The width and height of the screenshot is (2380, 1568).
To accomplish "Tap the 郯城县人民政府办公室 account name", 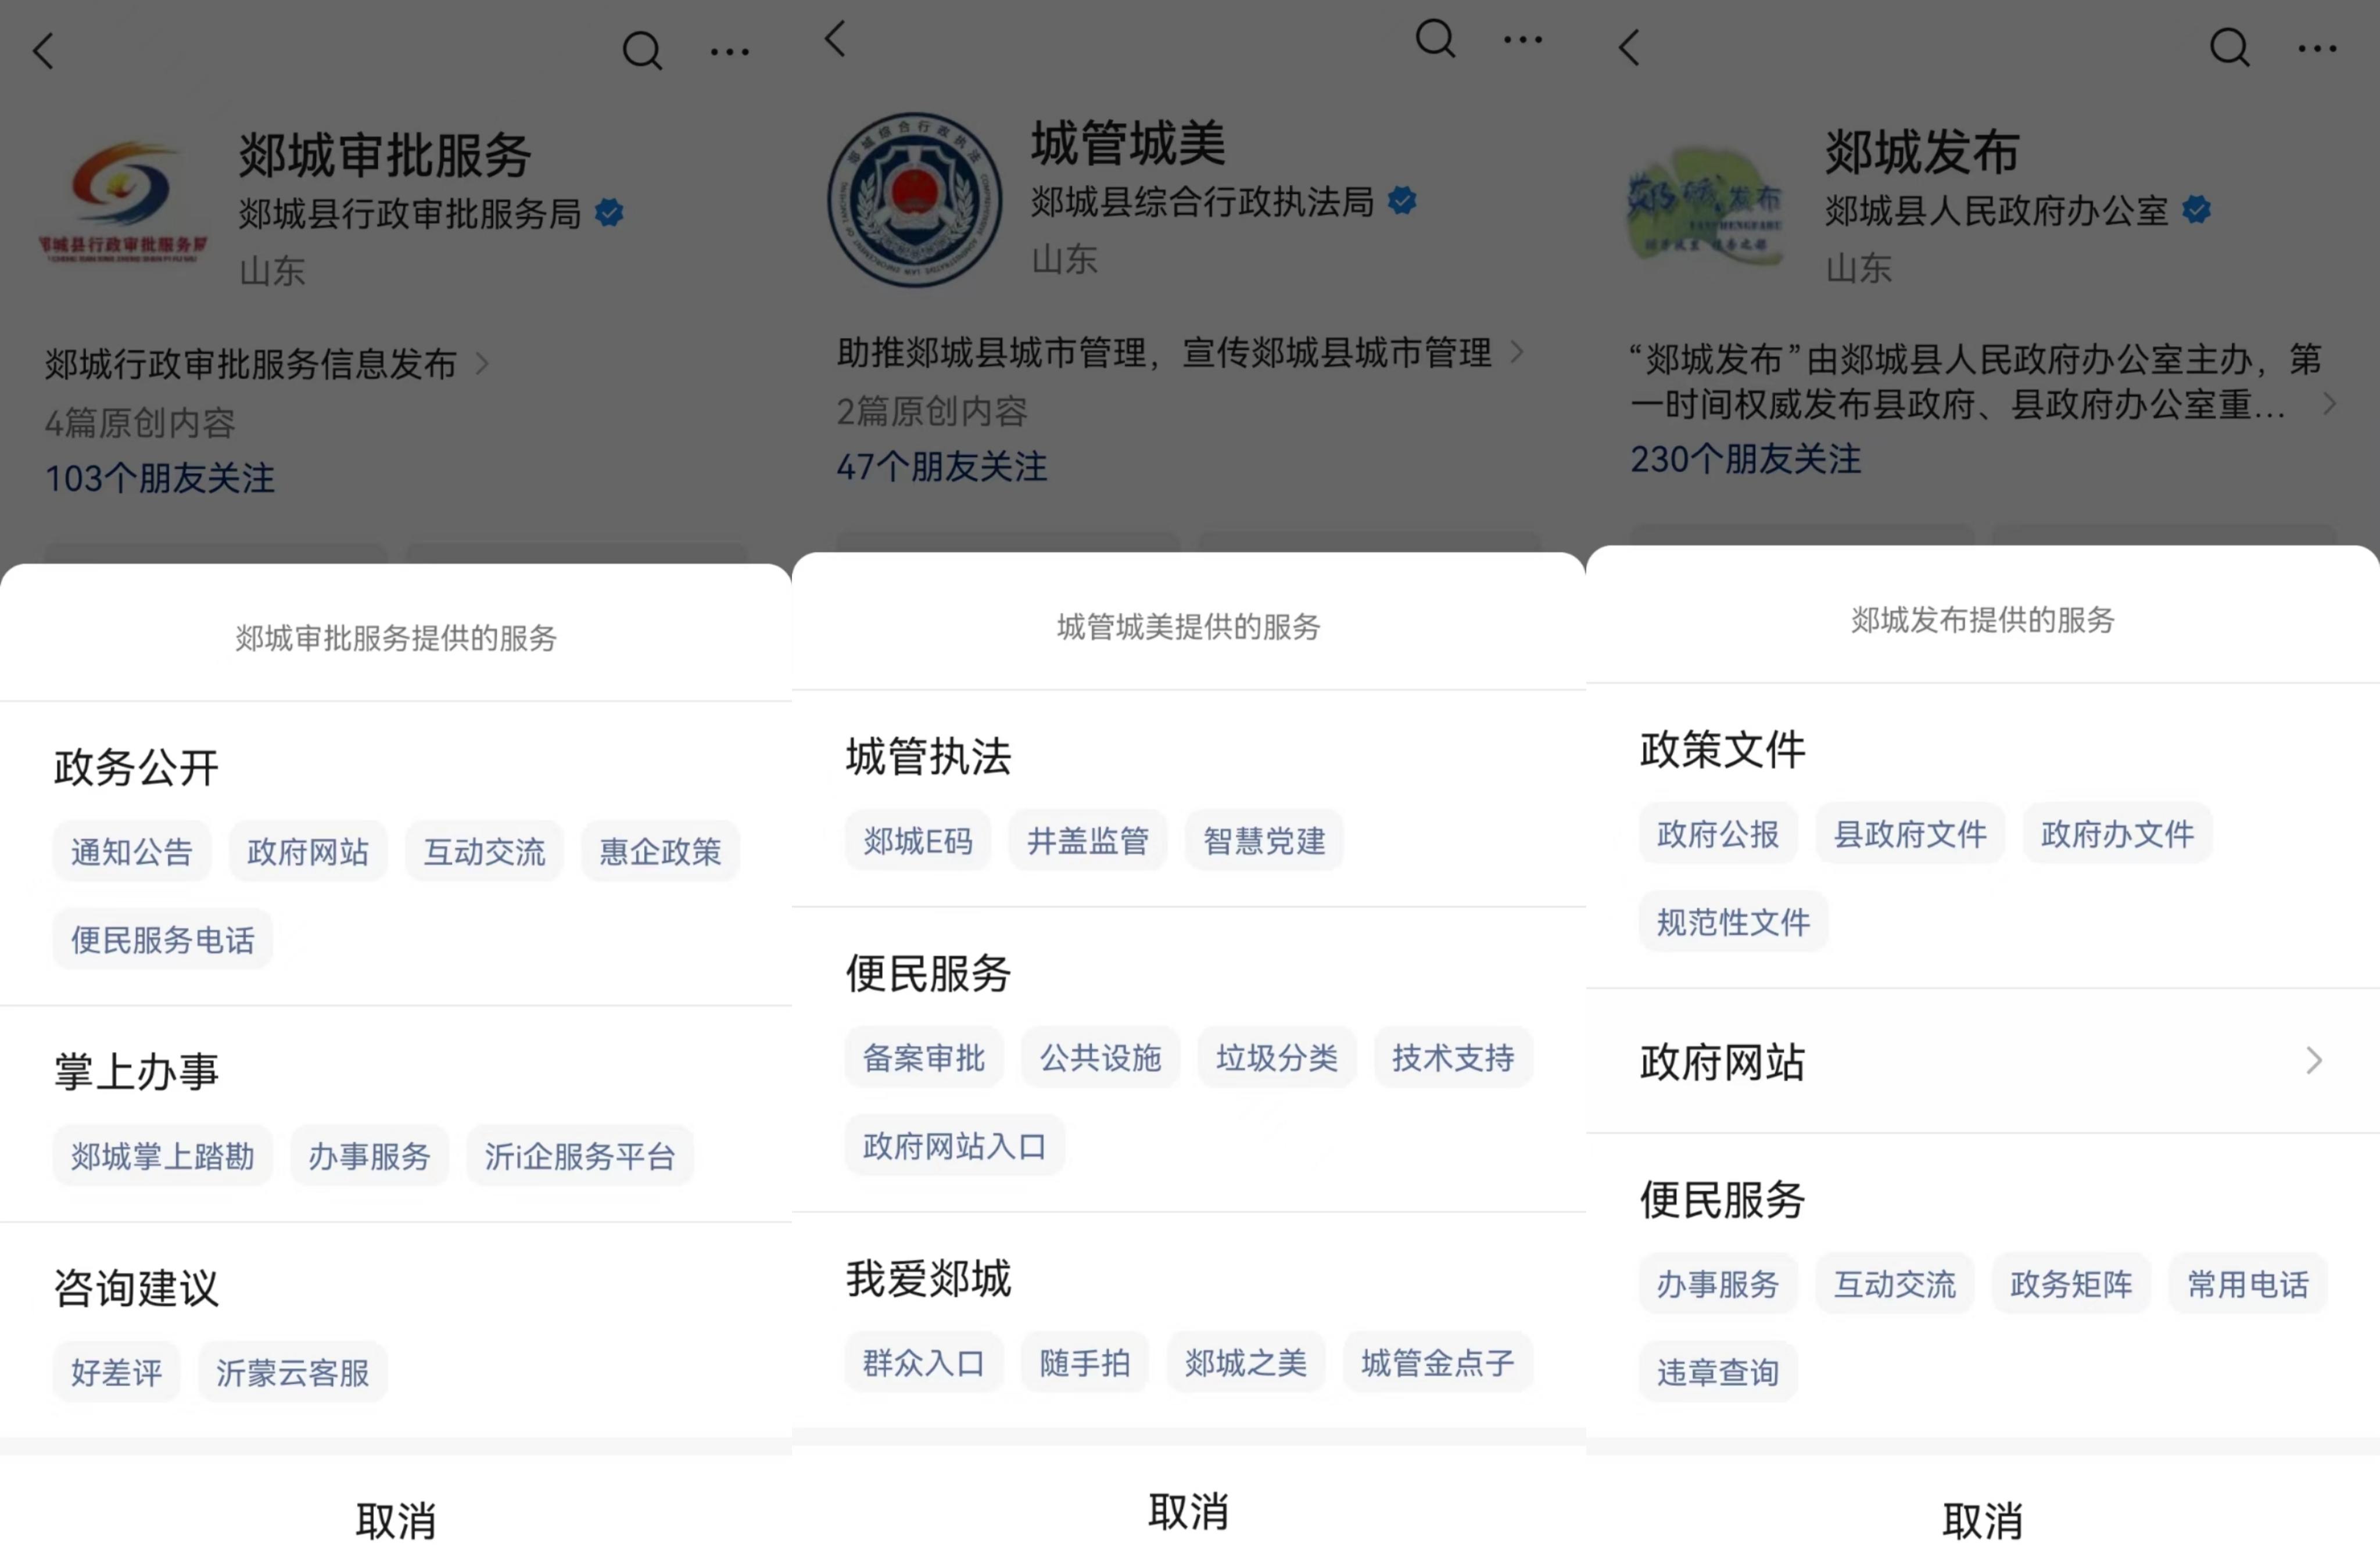I will (1997, 210).
